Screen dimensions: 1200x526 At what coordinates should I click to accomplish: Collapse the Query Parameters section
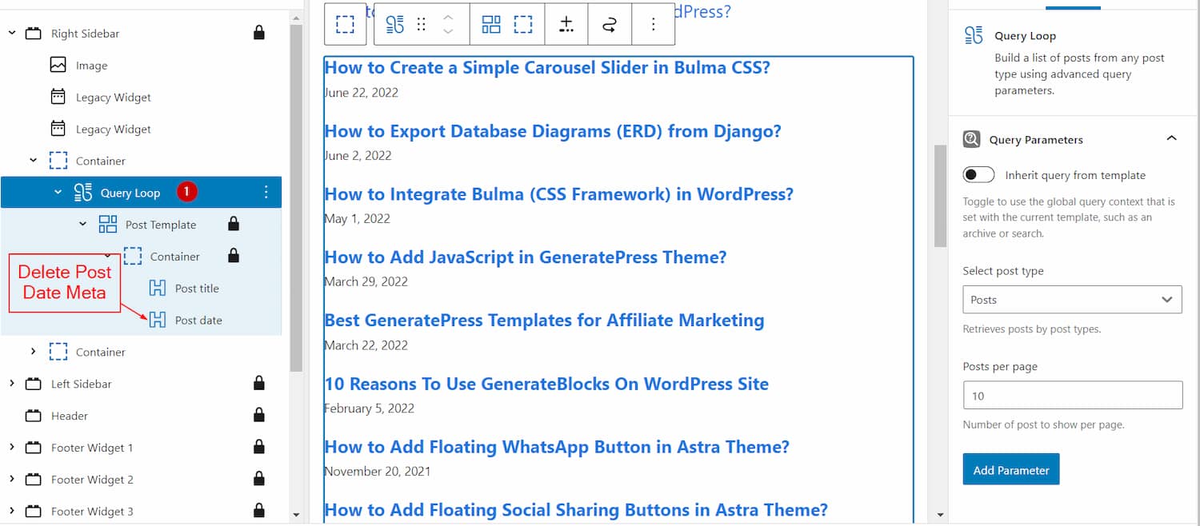point(1171,138)
